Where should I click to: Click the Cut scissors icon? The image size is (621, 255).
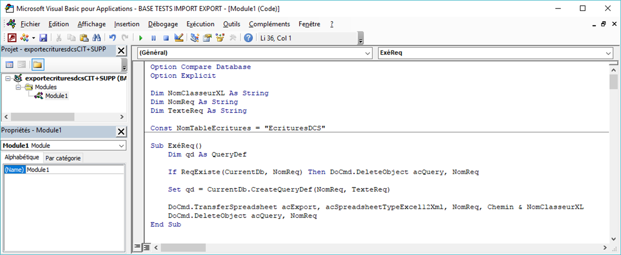[59, 37]
